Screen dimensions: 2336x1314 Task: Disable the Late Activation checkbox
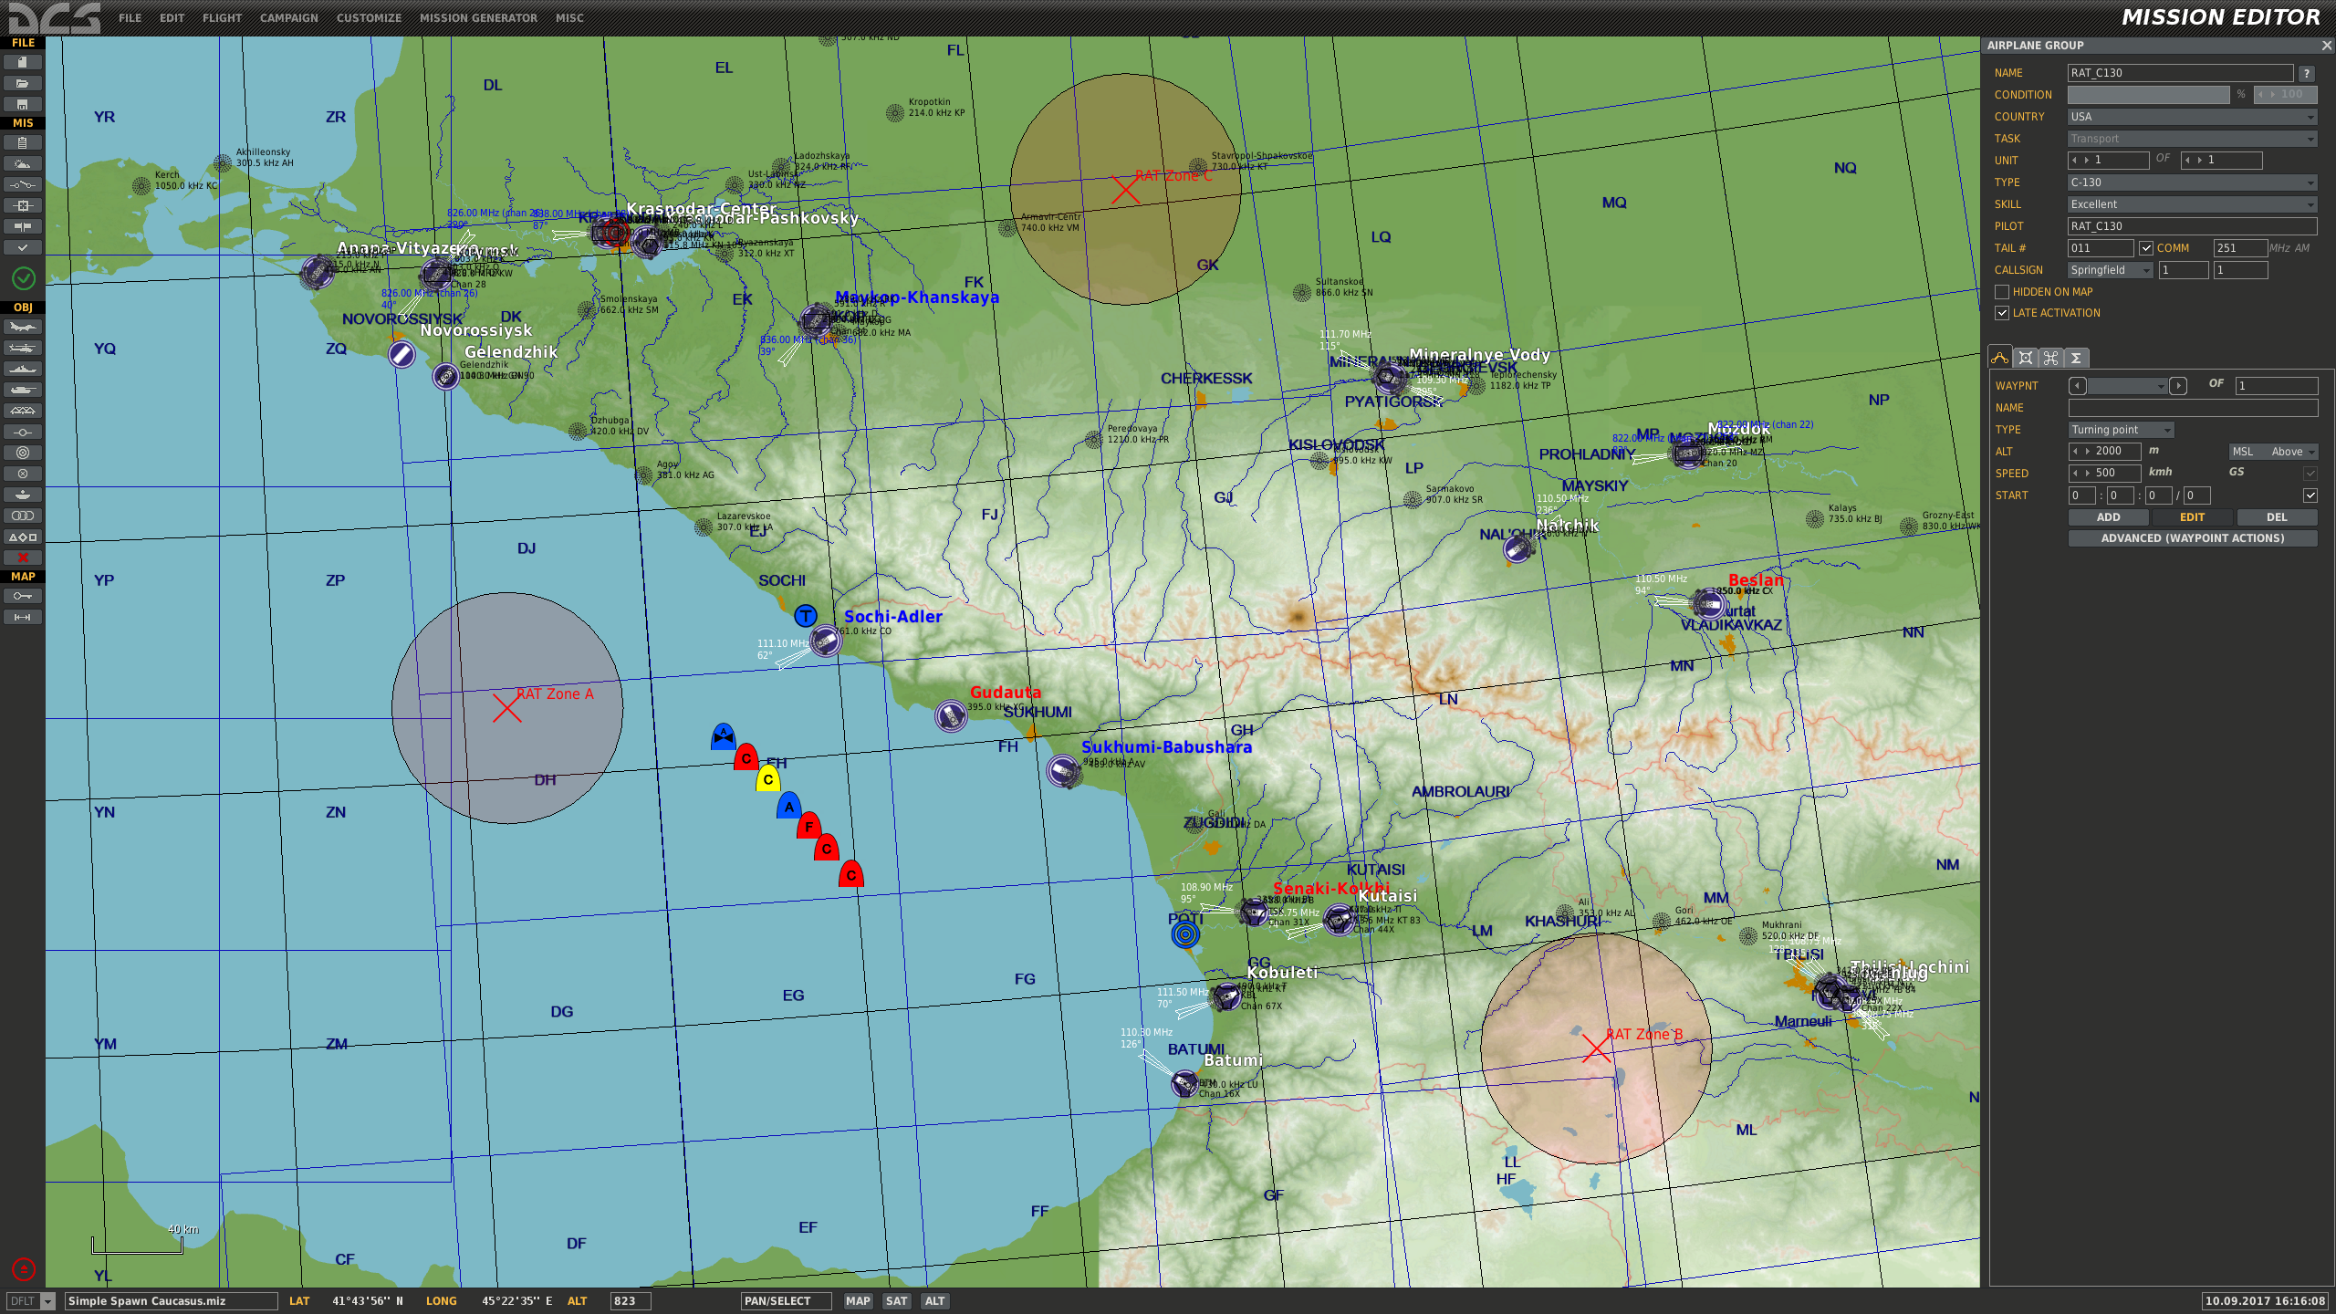[x=2002, y=313]
